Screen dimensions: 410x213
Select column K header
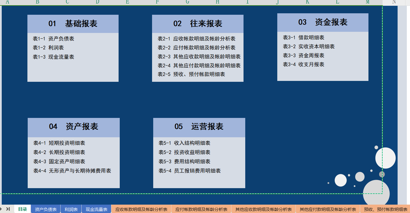[308, 2]
